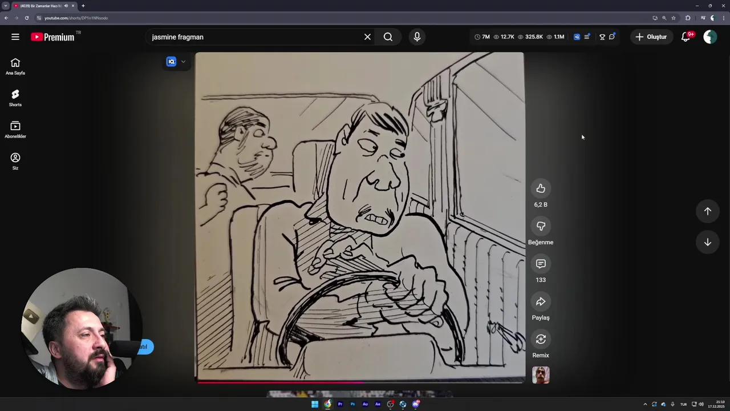730x411 pixels.
Task: Click the 325.8K views stat
Action: pyautogui.click(x=530, y=37)
